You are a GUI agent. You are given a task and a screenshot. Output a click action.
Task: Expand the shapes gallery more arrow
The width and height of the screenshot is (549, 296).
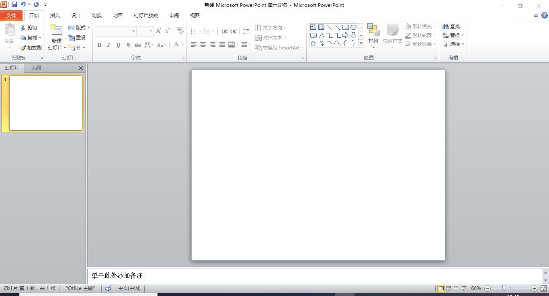[x=361, y=44]
